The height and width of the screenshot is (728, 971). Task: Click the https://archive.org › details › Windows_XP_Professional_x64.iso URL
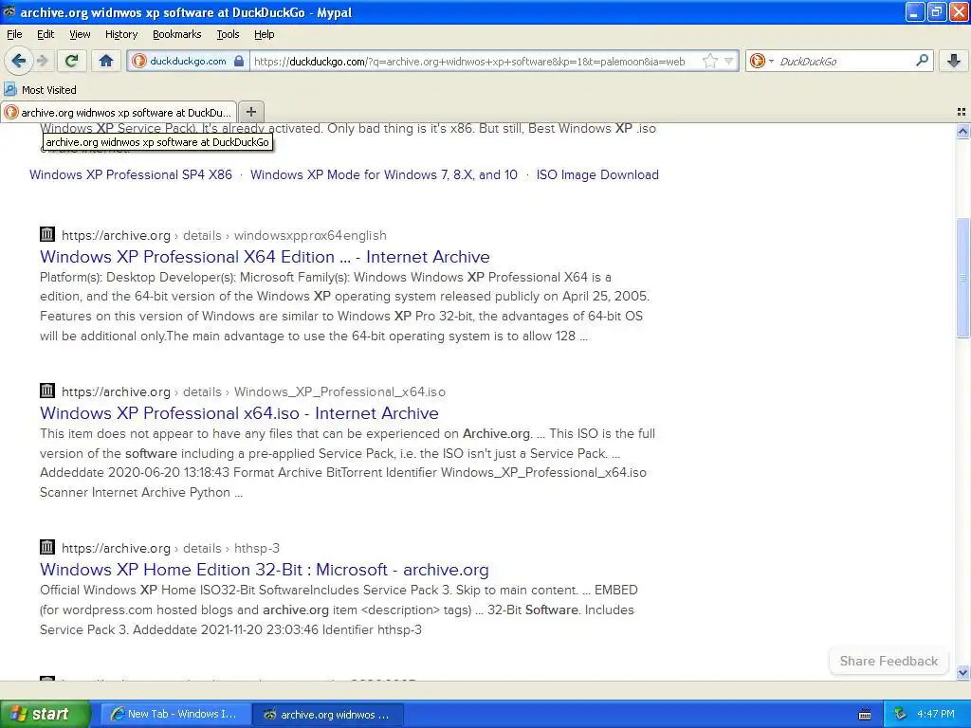tap(253, 391)
